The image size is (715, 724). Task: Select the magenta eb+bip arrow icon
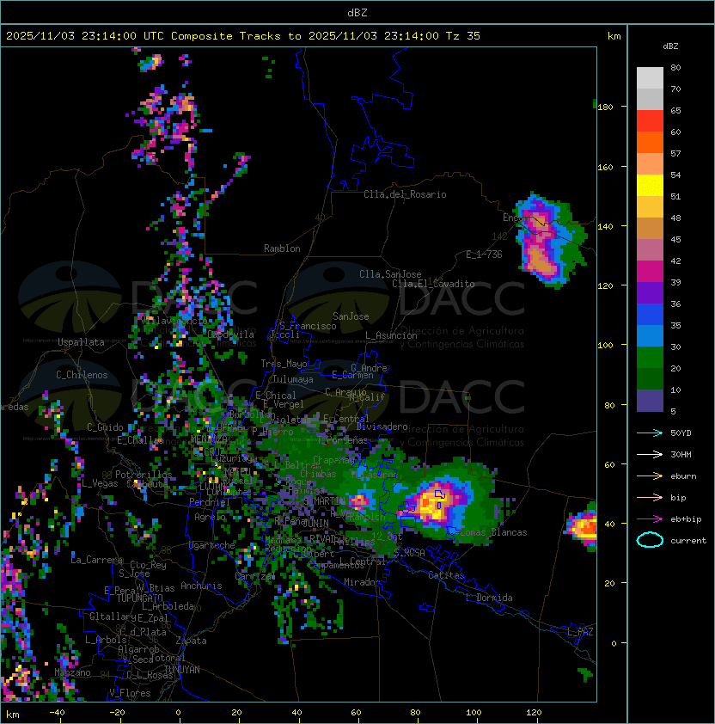(x=650, y=519)
